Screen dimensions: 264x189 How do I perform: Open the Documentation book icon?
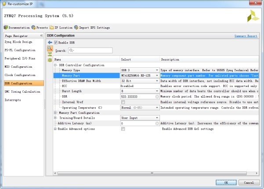pyautogui.click(x=6, y=27)
